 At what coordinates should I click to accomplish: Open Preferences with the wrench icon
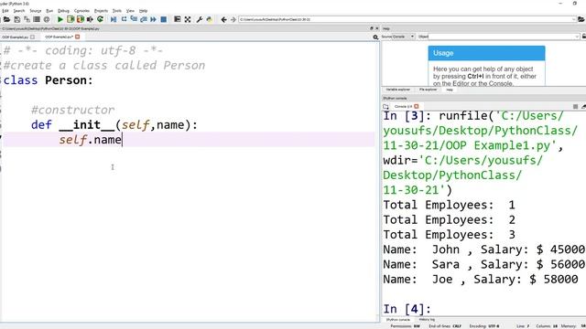[200, 19]
